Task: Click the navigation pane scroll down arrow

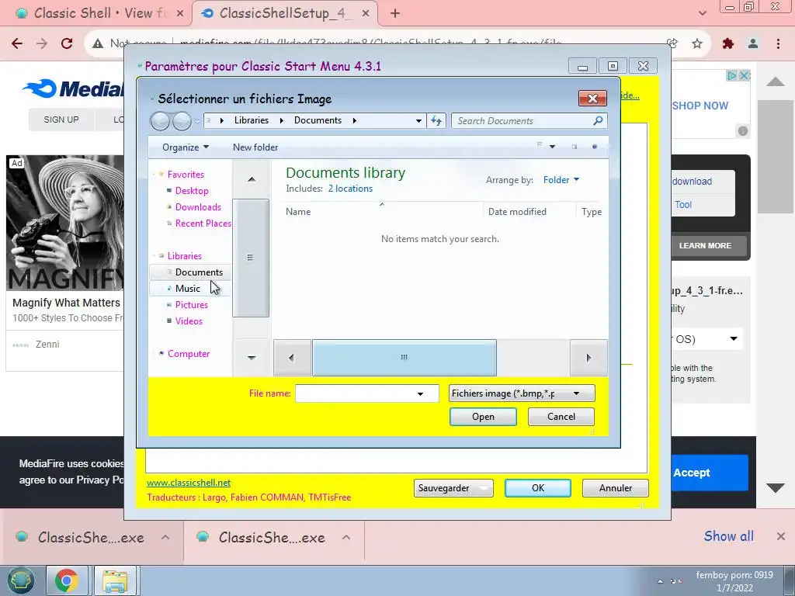Action: coord(252,358)
